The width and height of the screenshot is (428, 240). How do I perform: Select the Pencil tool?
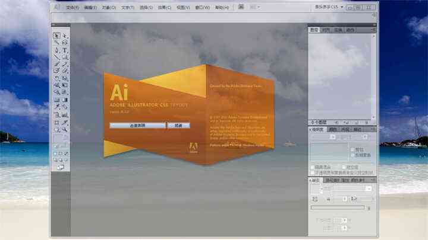pyautogui.click(x=65, y=64)
